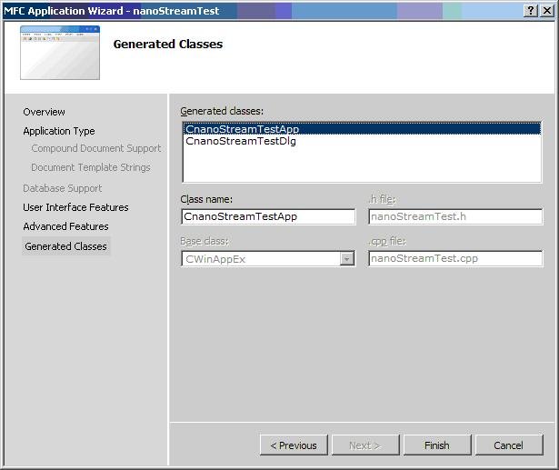Image resolution: width=559 pixels, height=470 pixels.
Task: Click the .cpp file text field
Action: [x=455, y=258]
